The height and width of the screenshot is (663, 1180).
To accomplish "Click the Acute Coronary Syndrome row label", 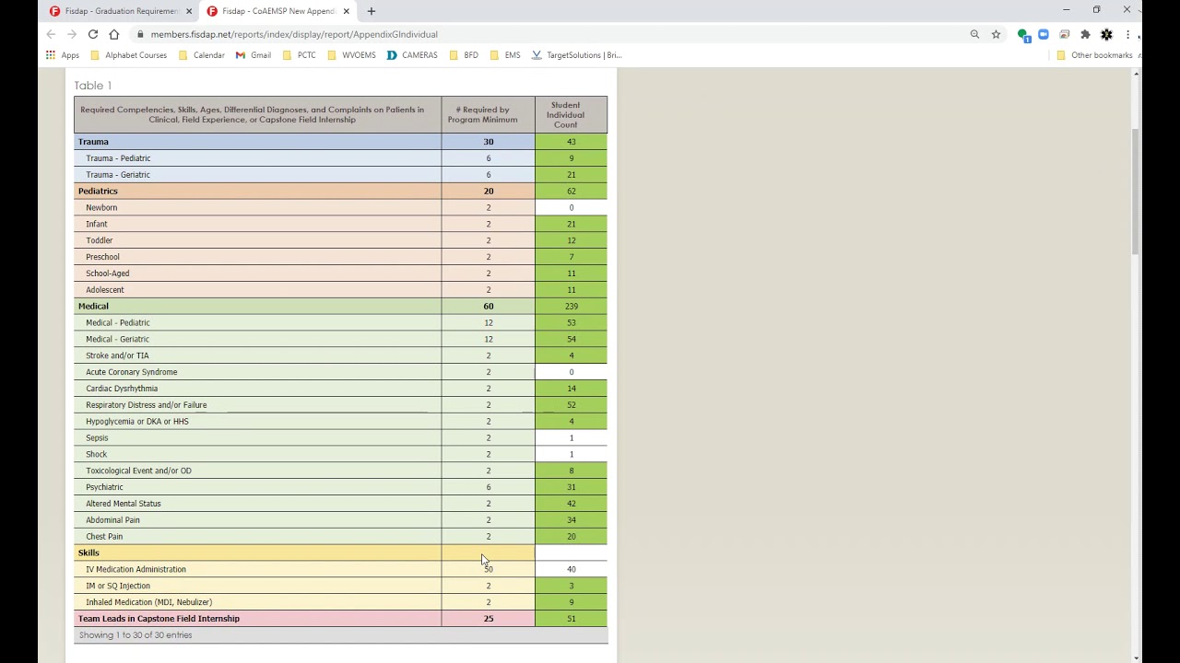I will [x=132, y=372].
